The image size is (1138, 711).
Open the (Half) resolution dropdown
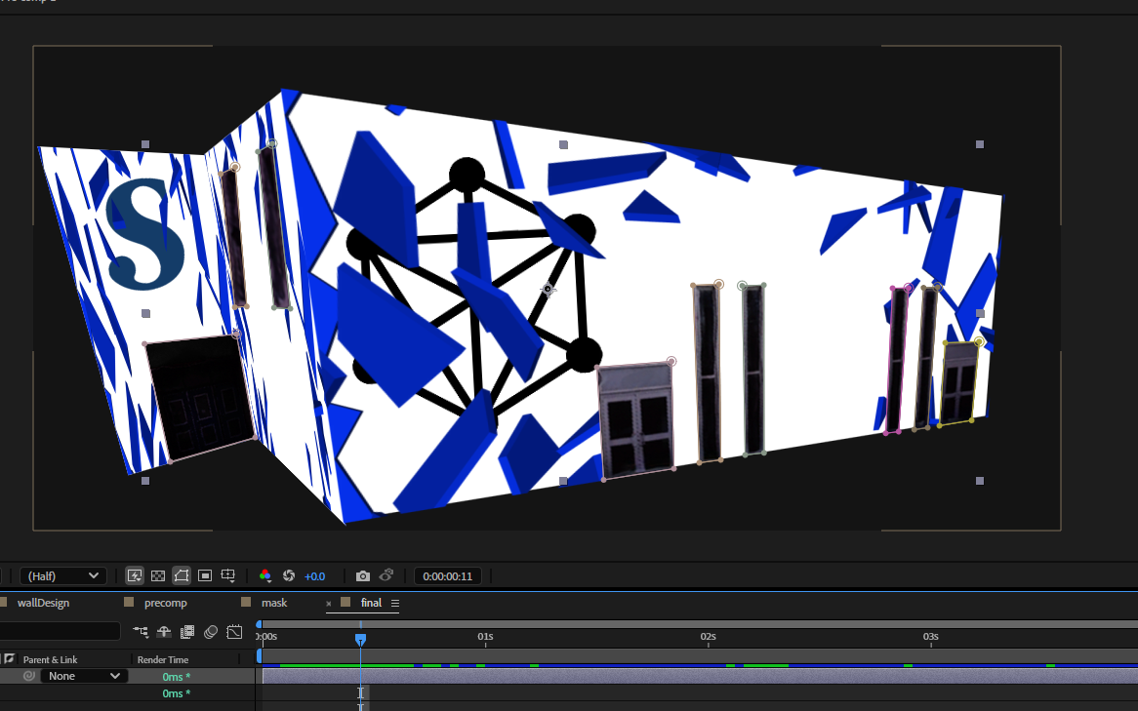(62, 575)
